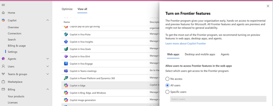
Task: Collapse the Billing section chevron
Action: click(x=48, y=89)
